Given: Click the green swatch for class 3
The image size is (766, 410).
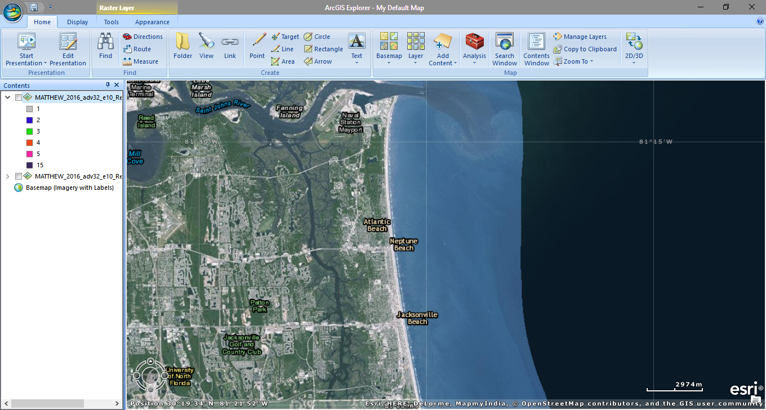Looking at the screenshot, I should click(30, 131).
